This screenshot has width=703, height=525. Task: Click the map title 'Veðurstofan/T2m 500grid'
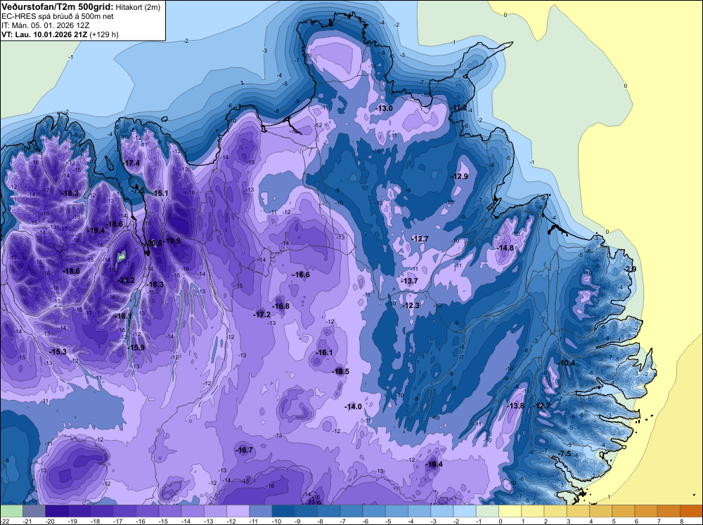pyautogui.click(x=57, y=7)
